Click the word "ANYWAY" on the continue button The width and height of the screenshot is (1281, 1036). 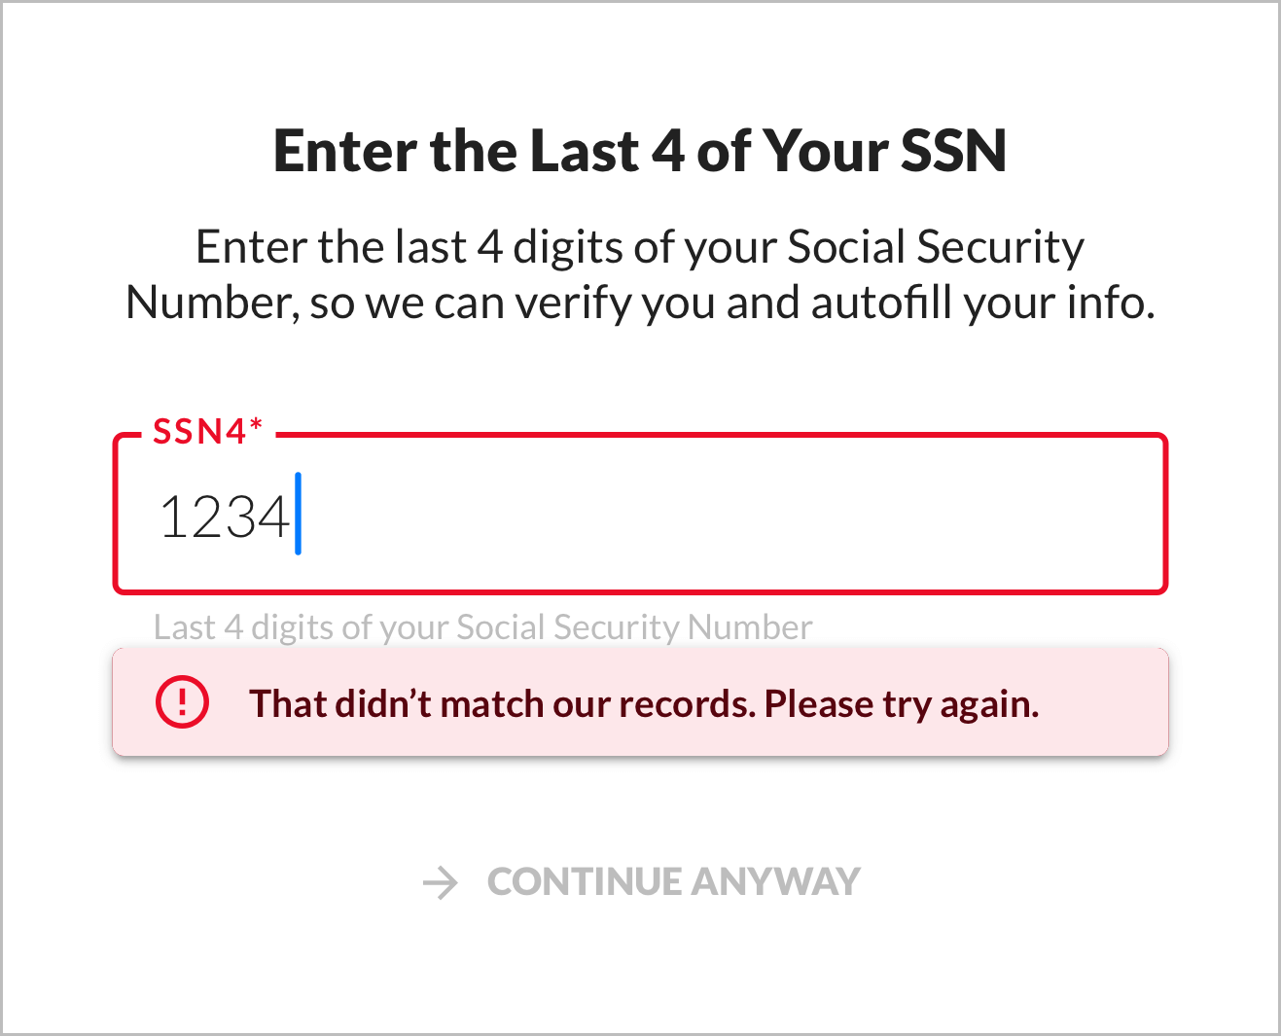tap(776, 882)
